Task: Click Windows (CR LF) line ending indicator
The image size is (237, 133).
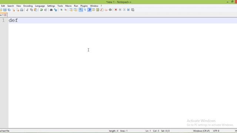Action: [201, 131]
